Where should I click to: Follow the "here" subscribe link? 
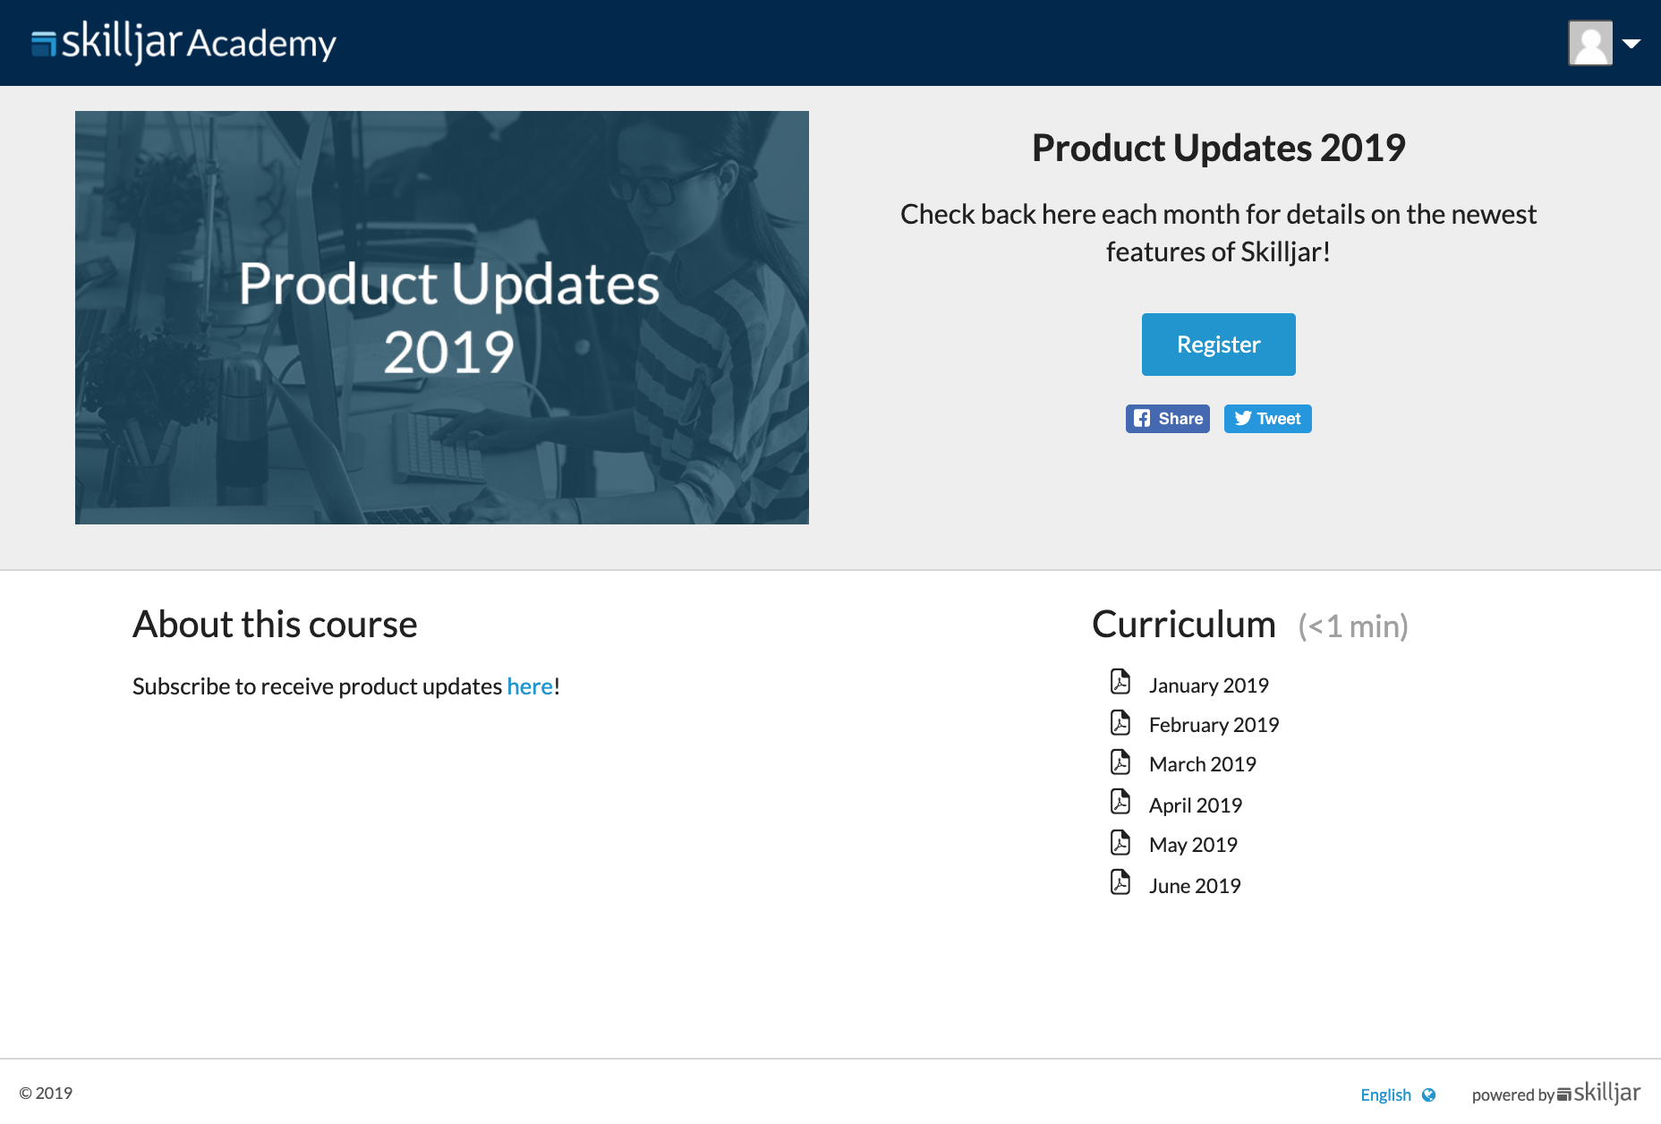(530, 686)
